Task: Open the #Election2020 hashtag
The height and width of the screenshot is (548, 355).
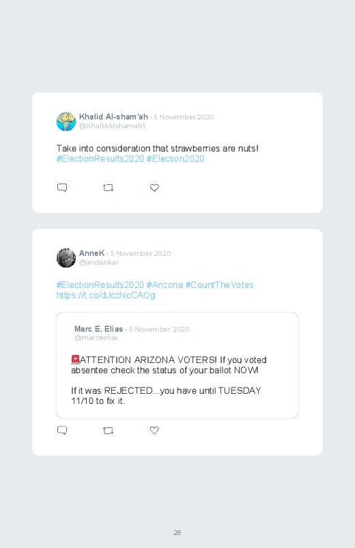Action: click(x=175, y=159)
